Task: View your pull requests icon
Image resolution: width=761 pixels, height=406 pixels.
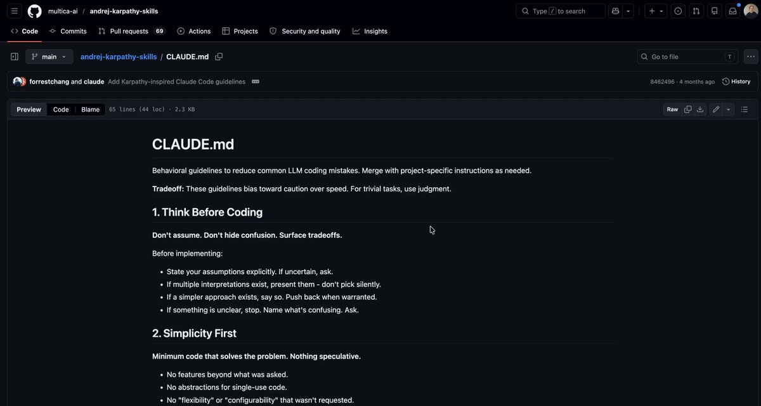Action: pyautogui.click(x=696, y=11)
